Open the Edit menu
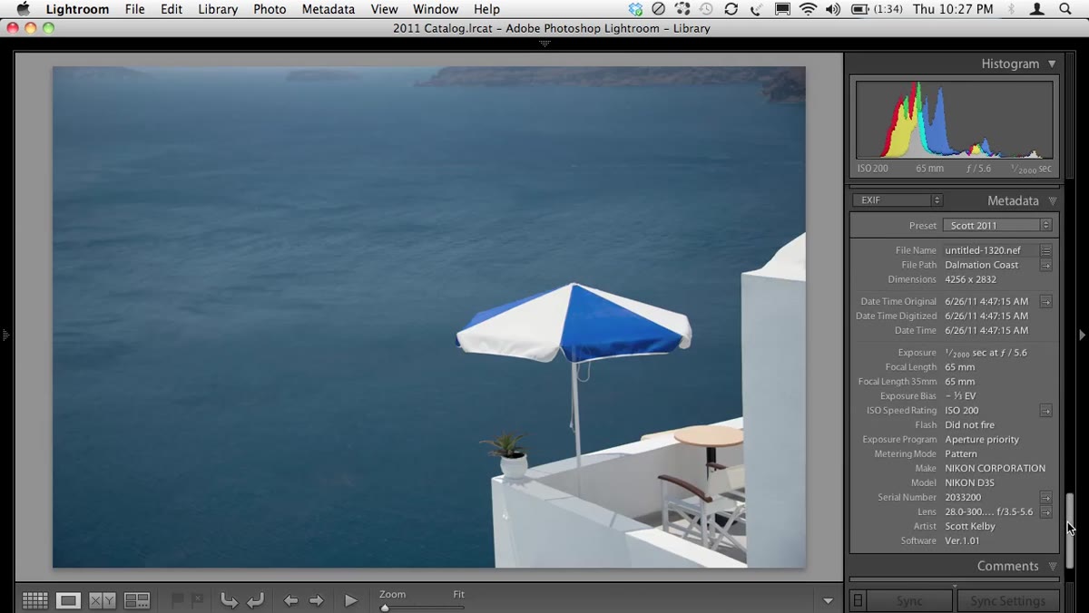 point(172,9)
